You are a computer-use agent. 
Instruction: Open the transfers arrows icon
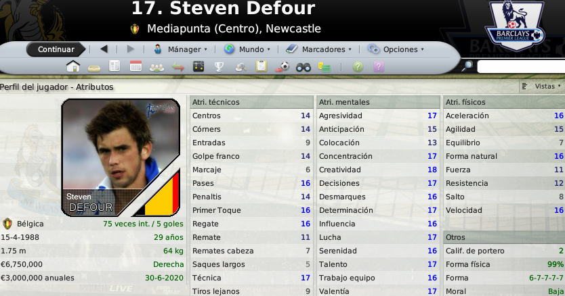click(x=178, y=67)
